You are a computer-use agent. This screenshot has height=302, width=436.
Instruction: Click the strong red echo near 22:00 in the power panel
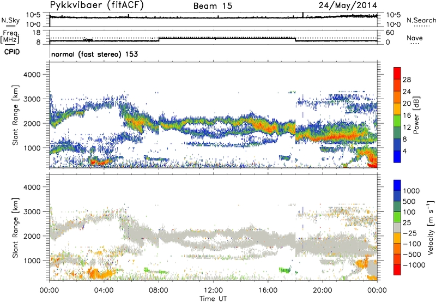(x=345, y=136)
